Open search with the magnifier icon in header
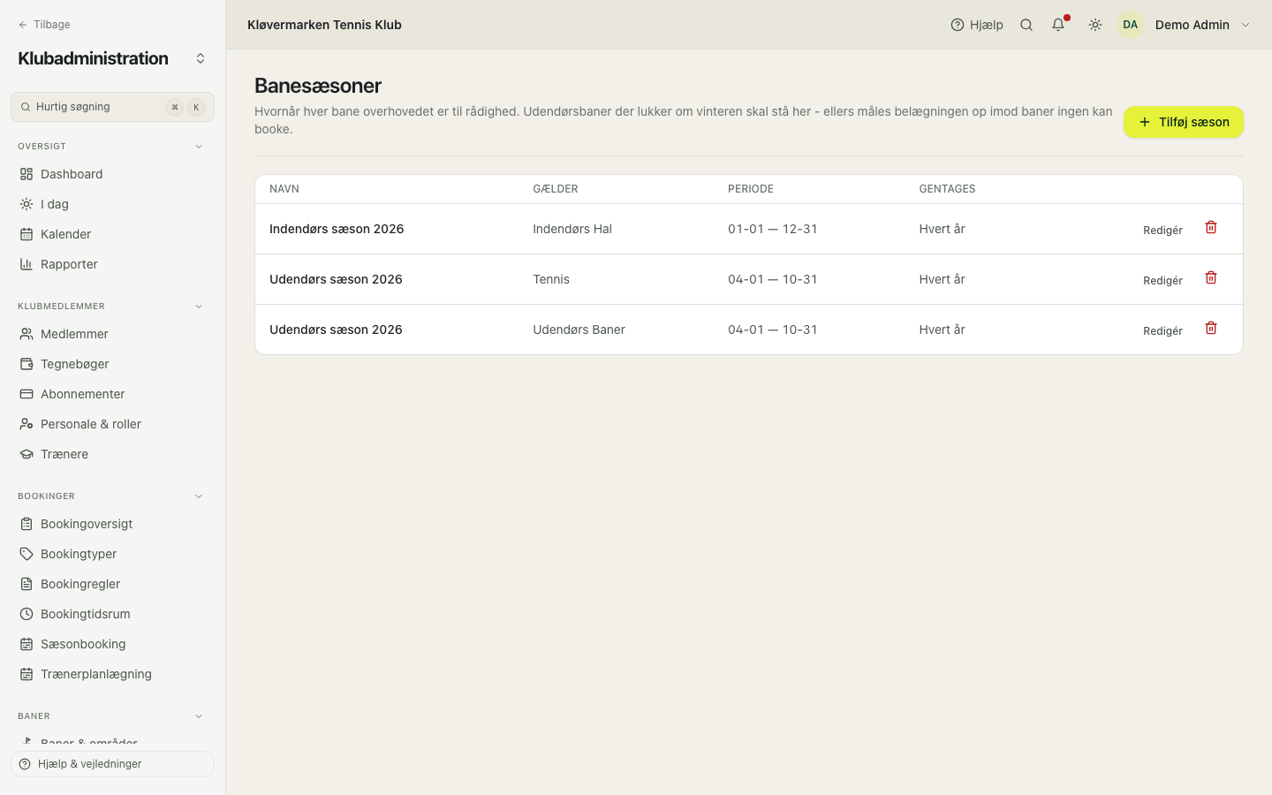 coord(1026,25)
